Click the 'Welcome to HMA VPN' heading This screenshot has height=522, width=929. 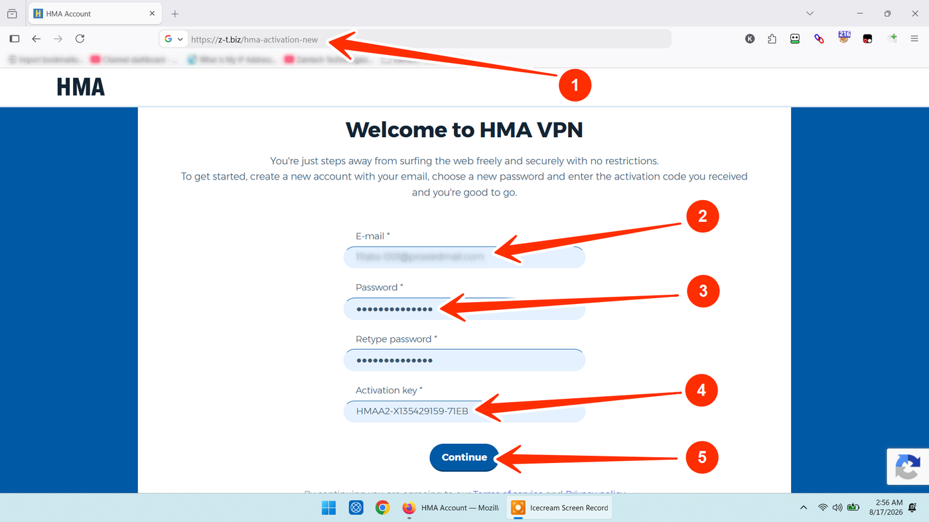click(x=464, y=130)
